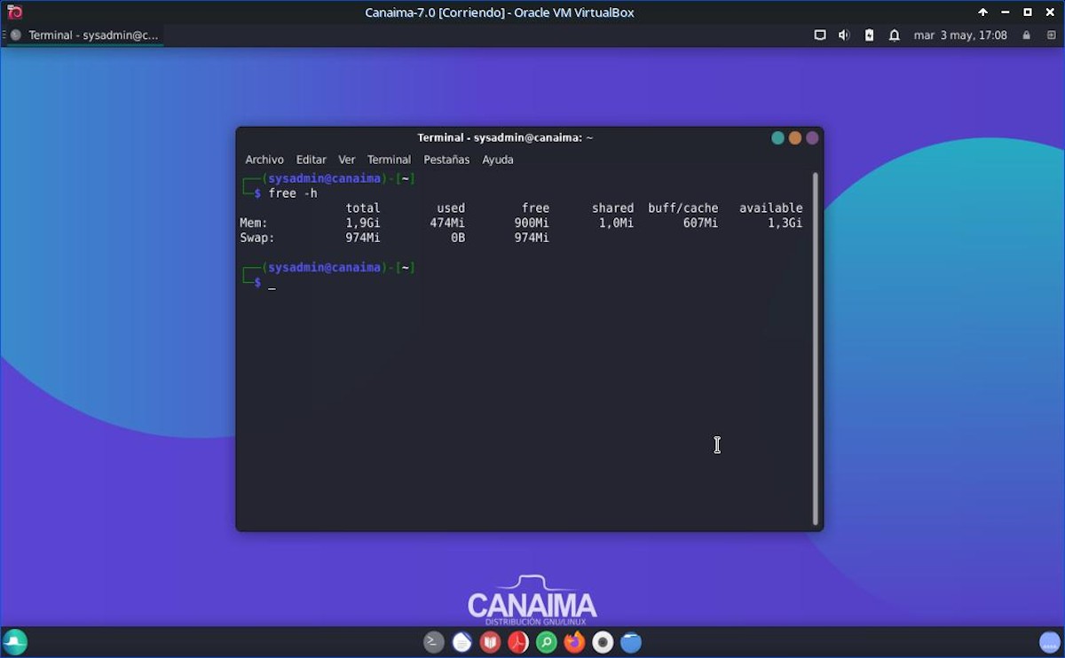
Task: Open the red book reader dock icon
Action: (x=490, y=642)
